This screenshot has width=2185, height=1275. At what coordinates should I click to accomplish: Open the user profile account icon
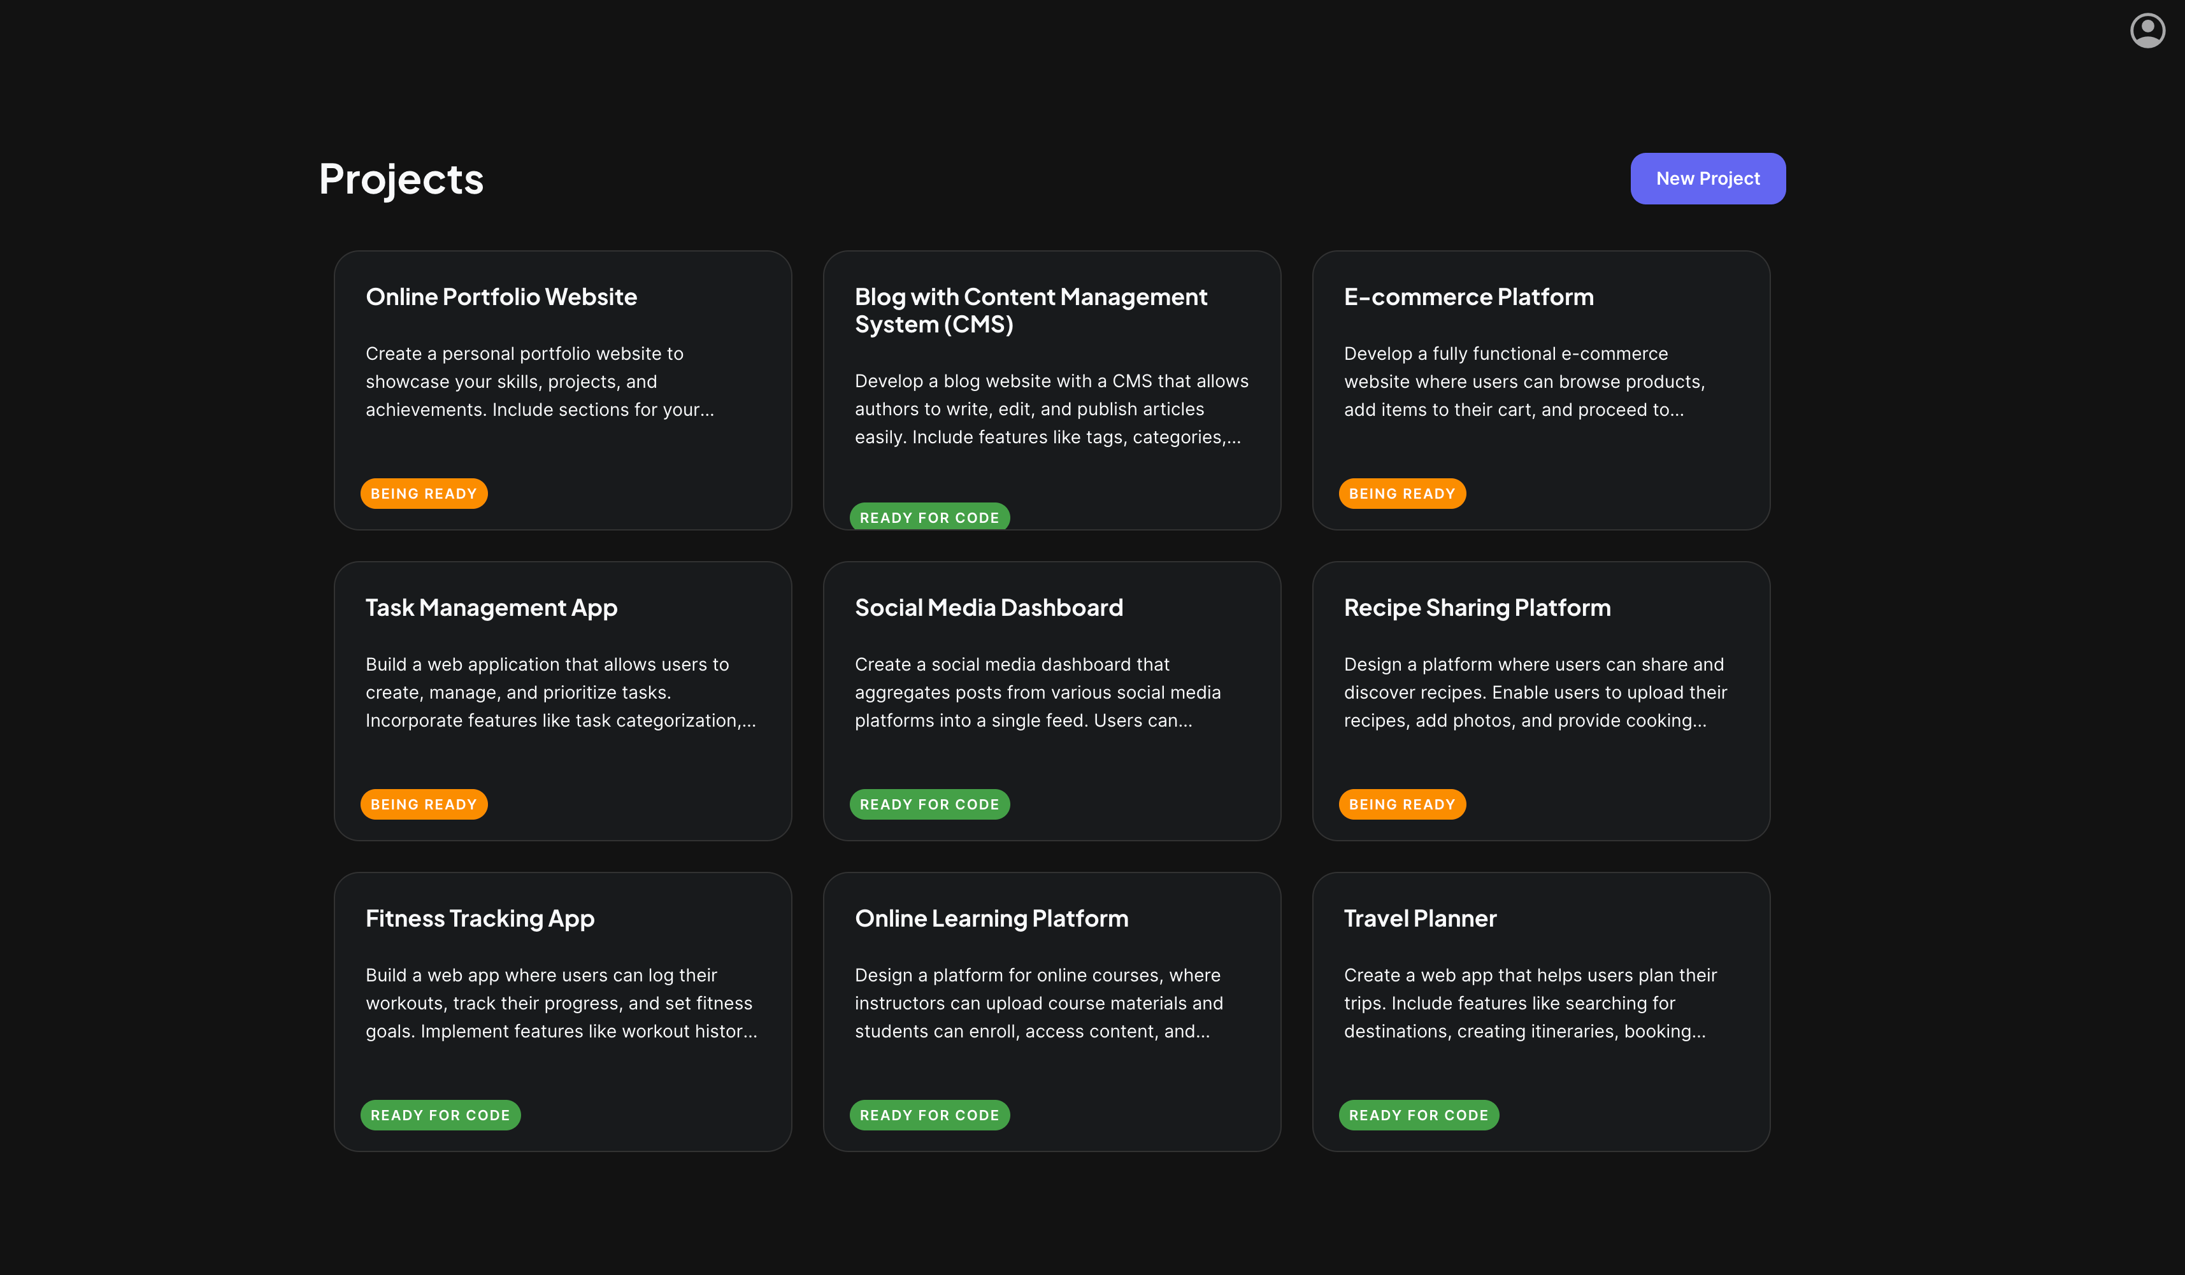(2147, 31)
